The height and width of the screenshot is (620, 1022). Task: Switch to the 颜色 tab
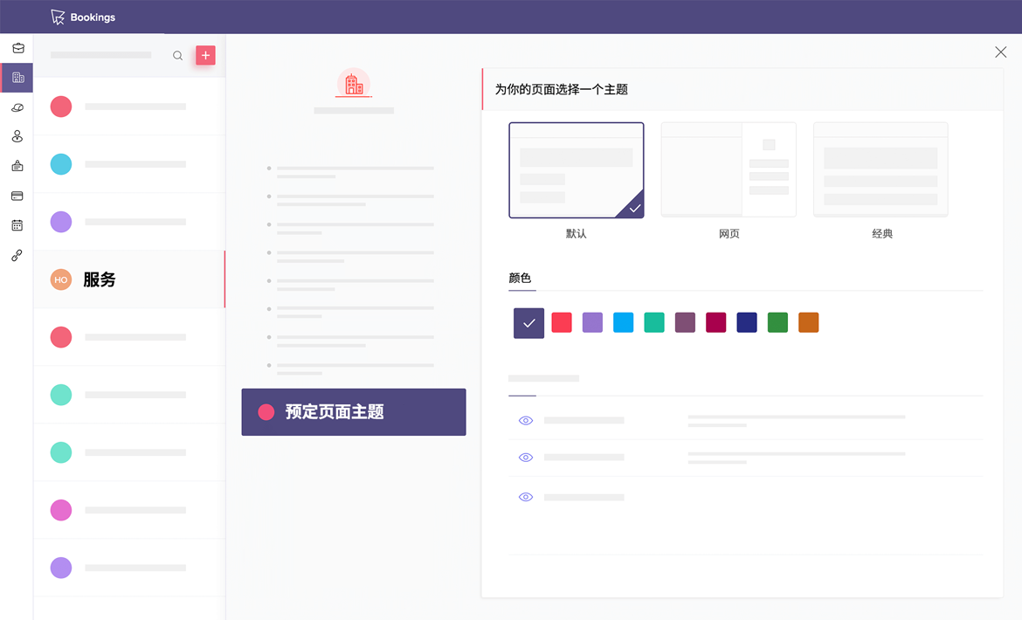click(520, 278)
